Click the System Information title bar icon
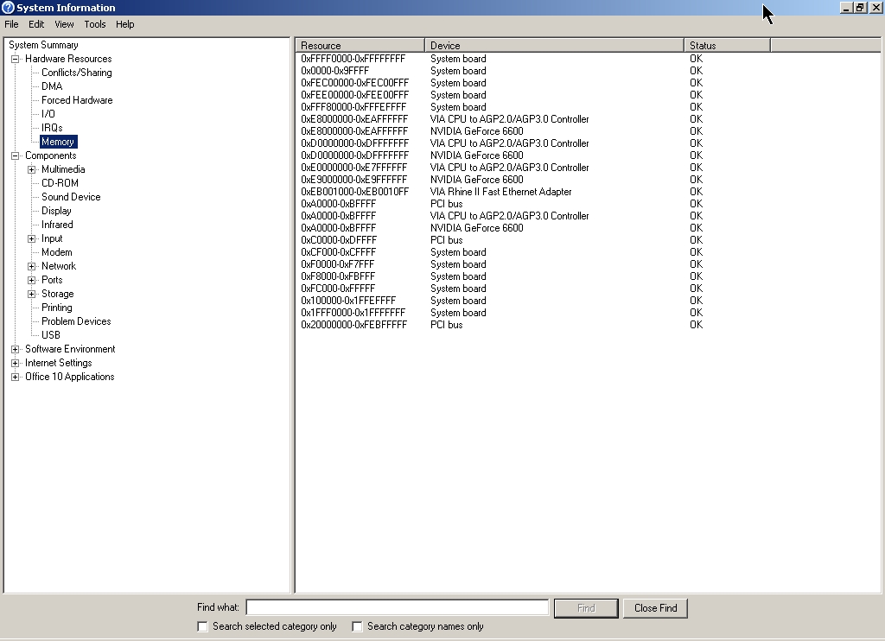 [8, 7]
